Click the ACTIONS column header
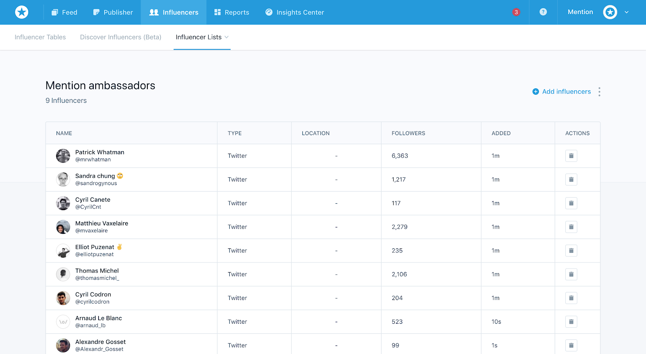The width and height of the screenshot is (646, 354). click(x=577, y=133)
